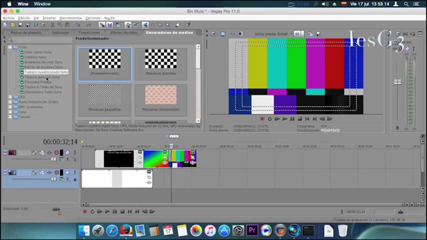
Task: Click the Open project folder icon
Action: pyautogui.click(x=13, y=25)
